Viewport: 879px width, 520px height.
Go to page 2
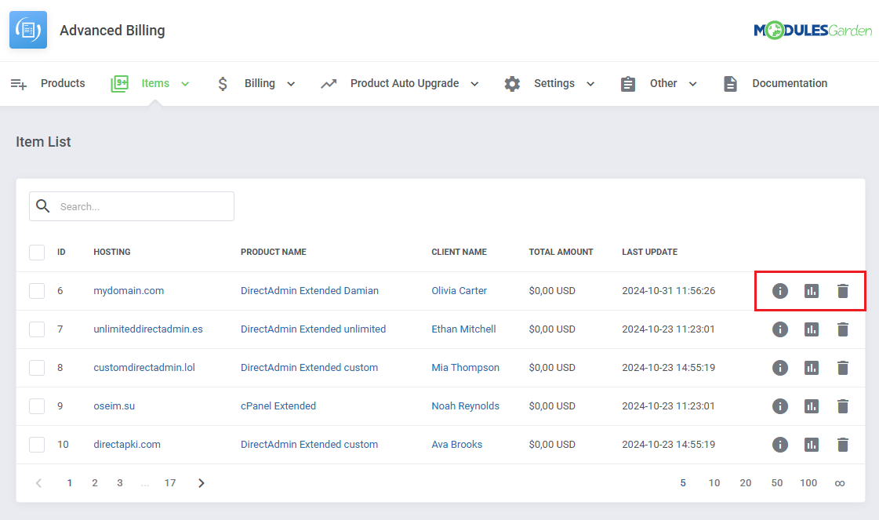tap(95, 483)
